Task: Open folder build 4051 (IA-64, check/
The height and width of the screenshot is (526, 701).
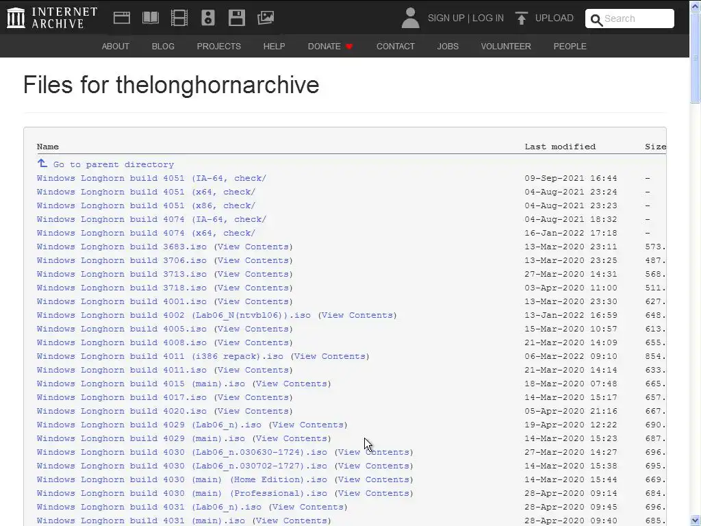Action: click(151, 178)
